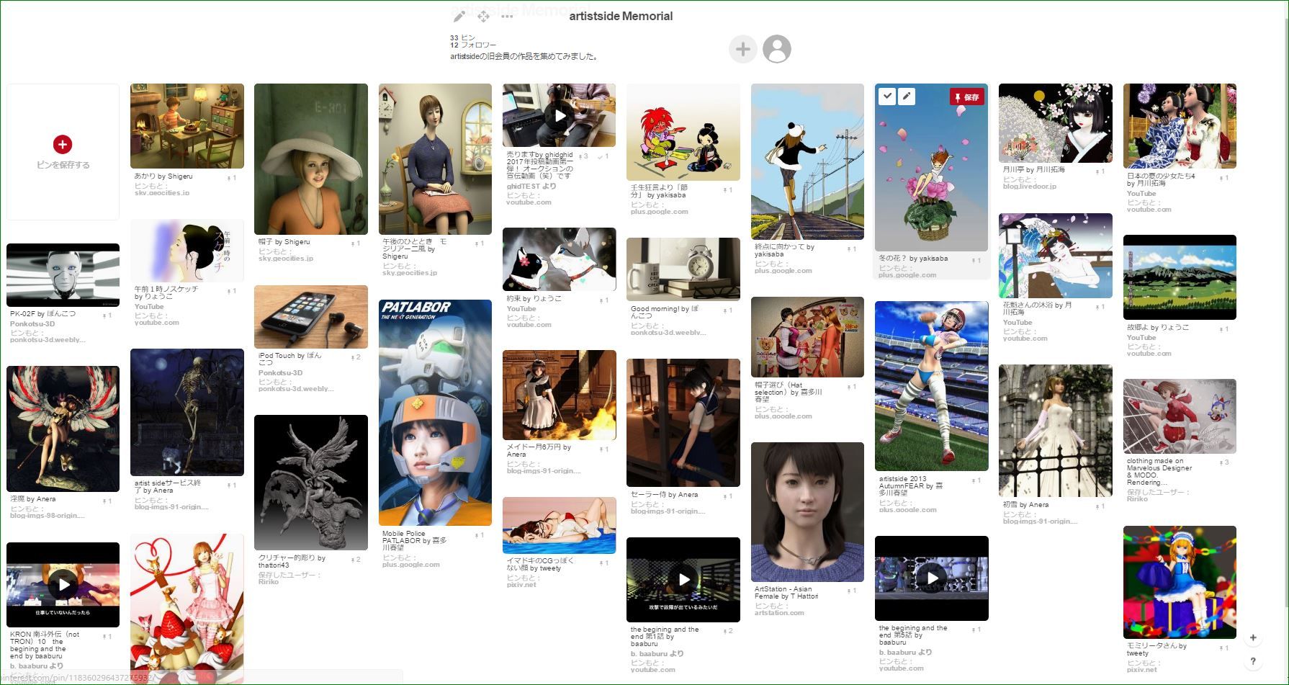Click ピンを保存する label text
Image resolution: width=1289 pixels, height=685 pixels.
click(x=63, y=165)
